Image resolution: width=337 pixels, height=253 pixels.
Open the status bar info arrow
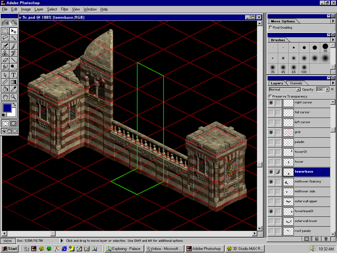62,240
